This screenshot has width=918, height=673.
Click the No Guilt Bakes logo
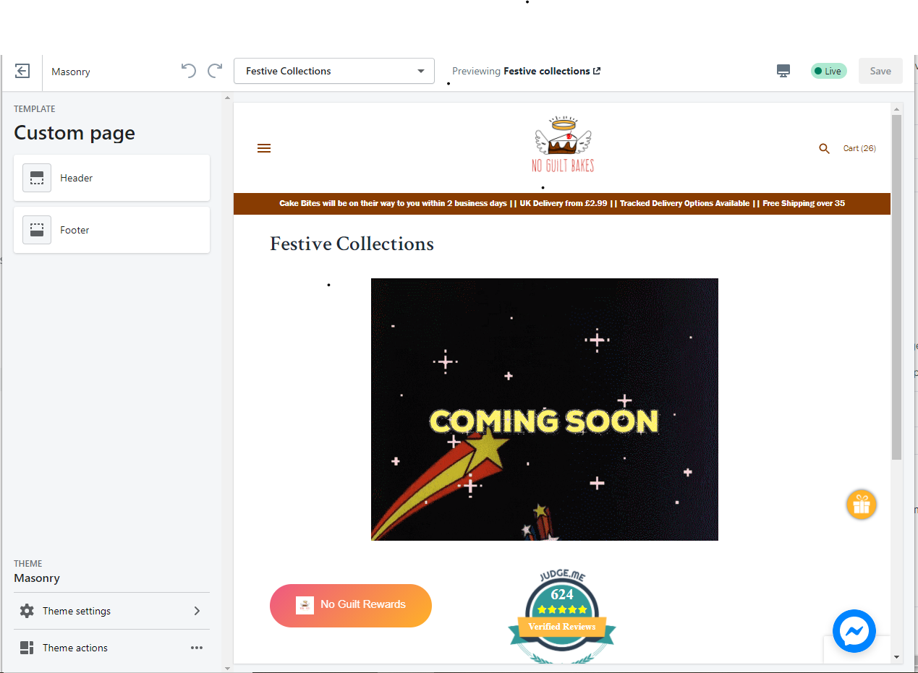point(563,145)
